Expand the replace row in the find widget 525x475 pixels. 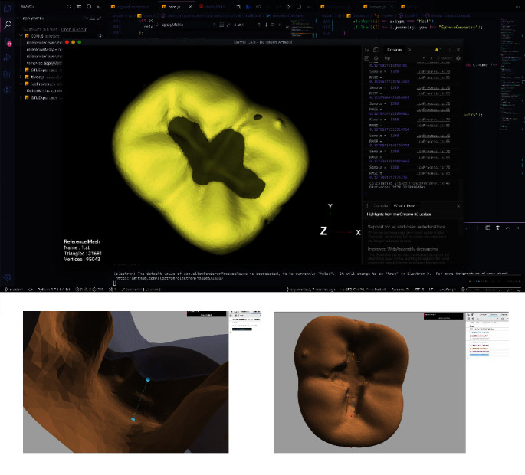point(158,25)
